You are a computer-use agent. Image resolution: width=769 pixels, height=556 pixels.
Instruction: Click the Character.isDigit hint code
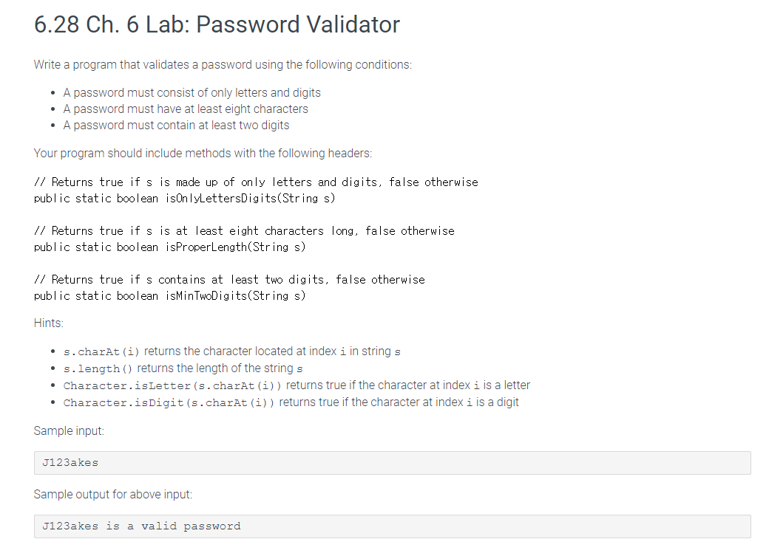click(169, 402)
